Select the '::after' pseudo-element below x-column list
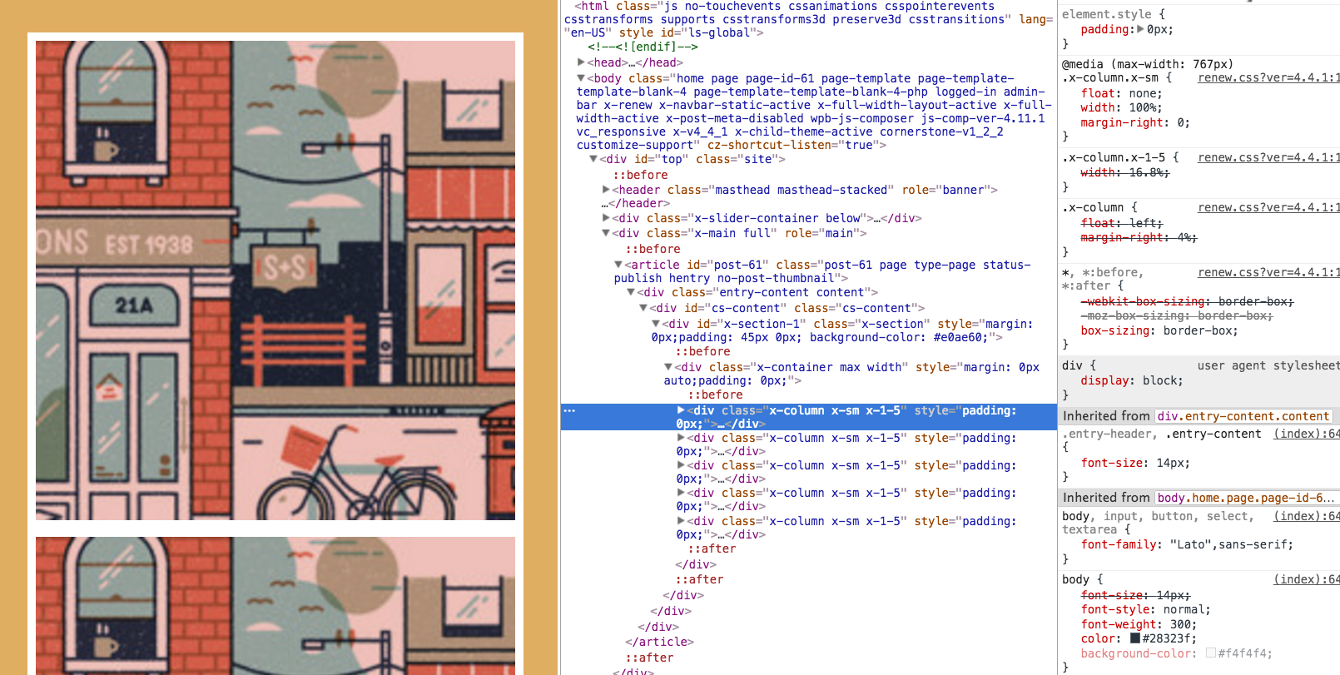Viewport: 1340px width, 675px height. point(712,548)
